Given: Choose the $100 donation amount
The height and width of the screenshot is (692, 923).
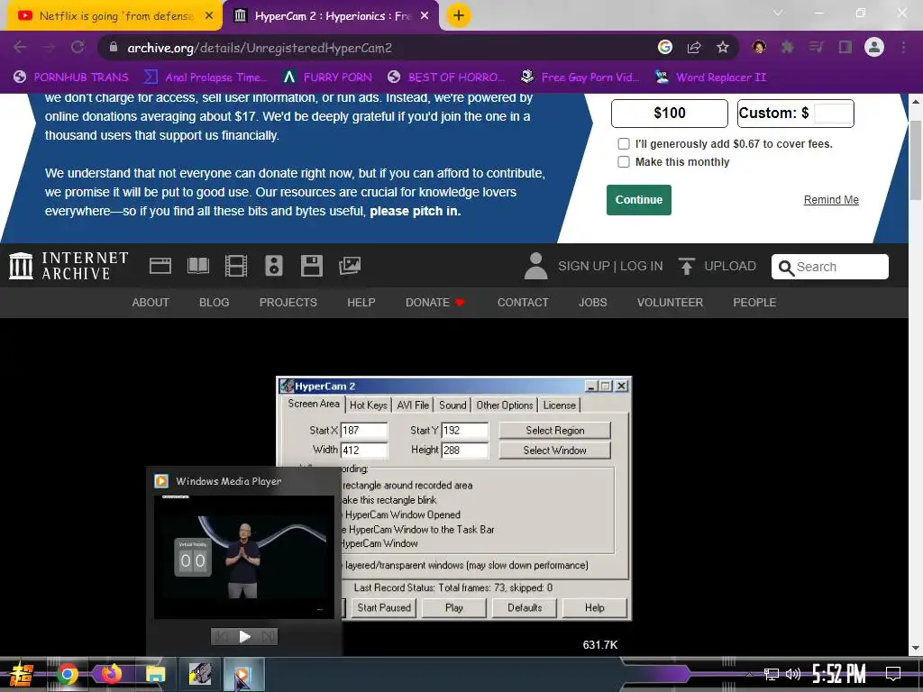Looking at the screenshot, I should click(670, 113).
